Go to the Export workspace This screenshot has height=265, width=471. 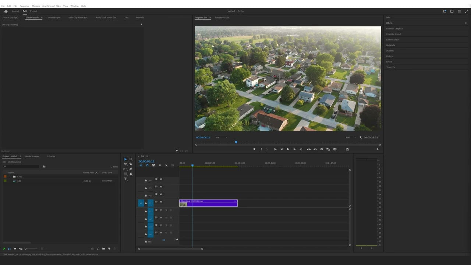tap(33, 11)
